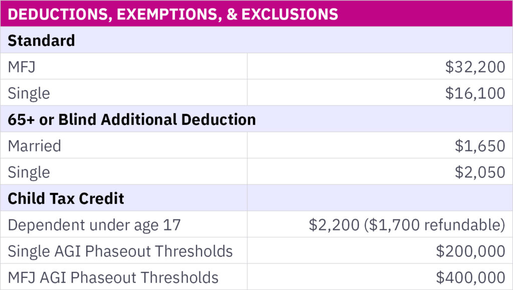
Task: Select the Single label under Standard
Action: 29,93
